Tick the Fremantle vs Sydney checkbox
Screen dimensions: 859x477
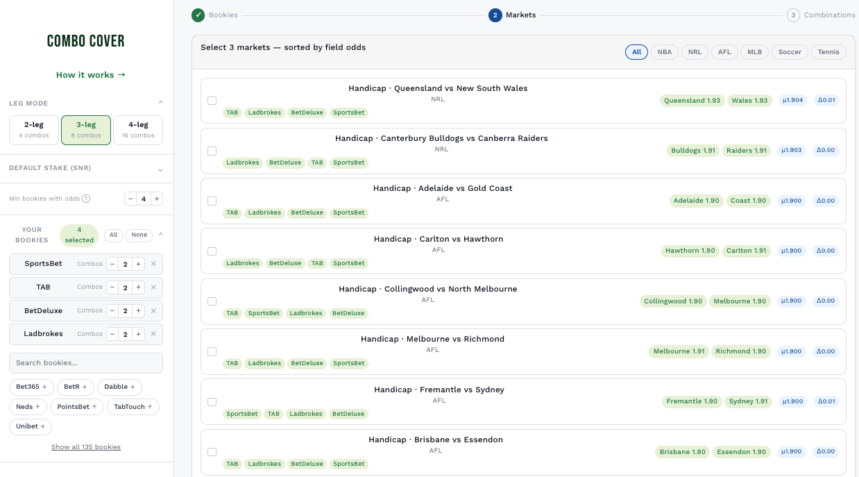coord(212,402)
